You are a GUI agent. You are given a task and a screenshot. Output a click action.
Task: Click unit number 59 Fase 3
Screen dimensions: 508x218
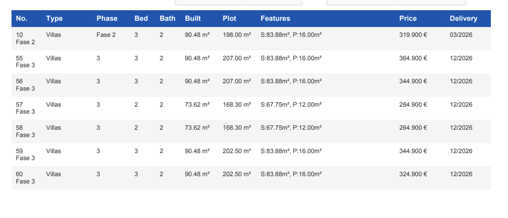[x=25, y=154]
